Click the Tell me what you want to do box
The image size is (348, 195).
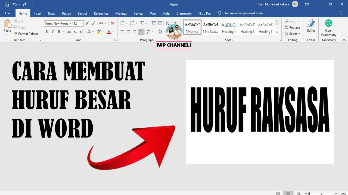point(244,13)
